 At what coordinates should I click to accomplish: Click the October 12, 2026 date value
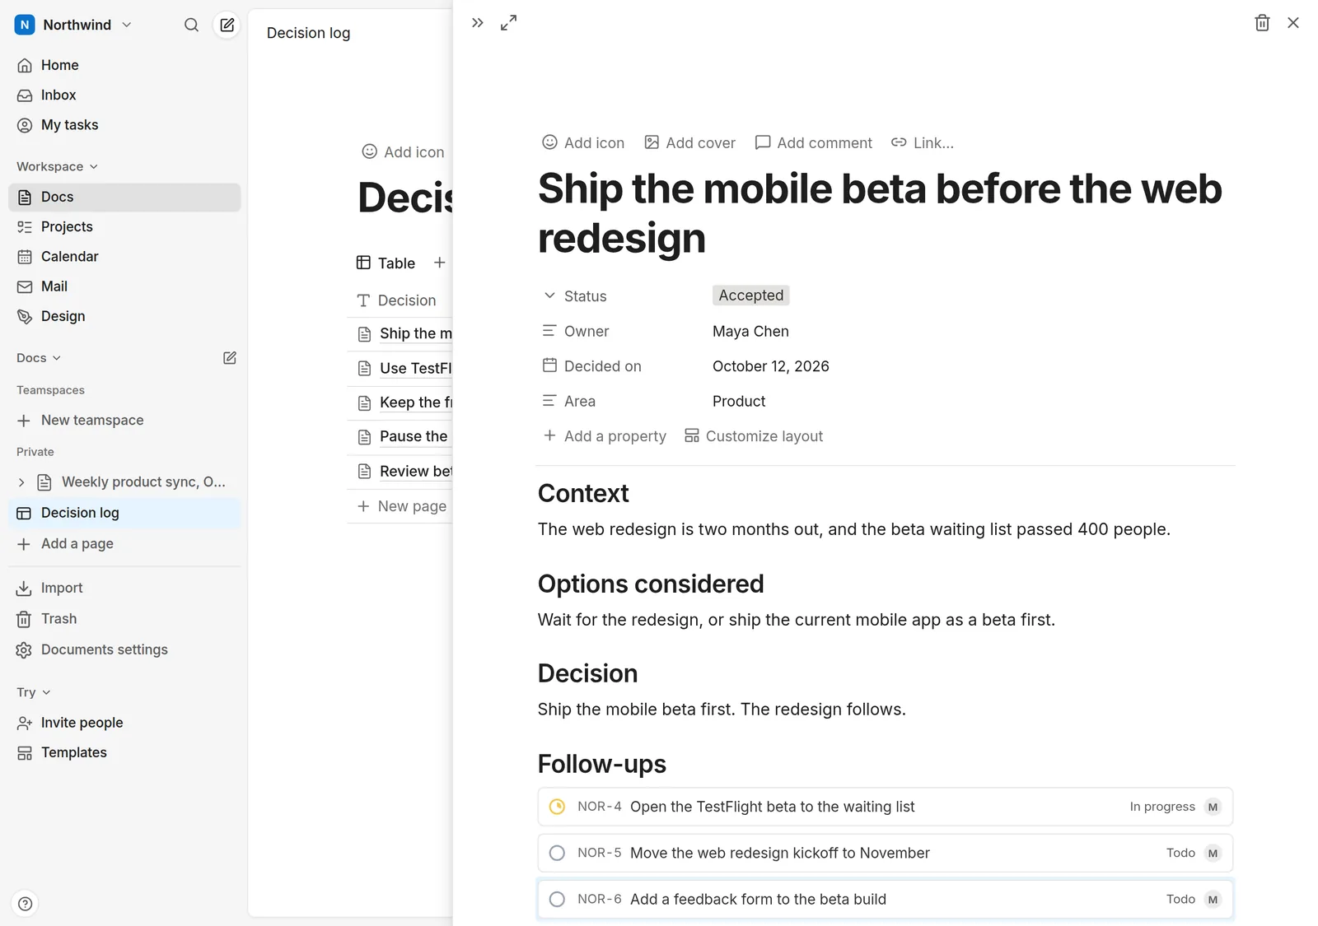(x=770, y=366)
